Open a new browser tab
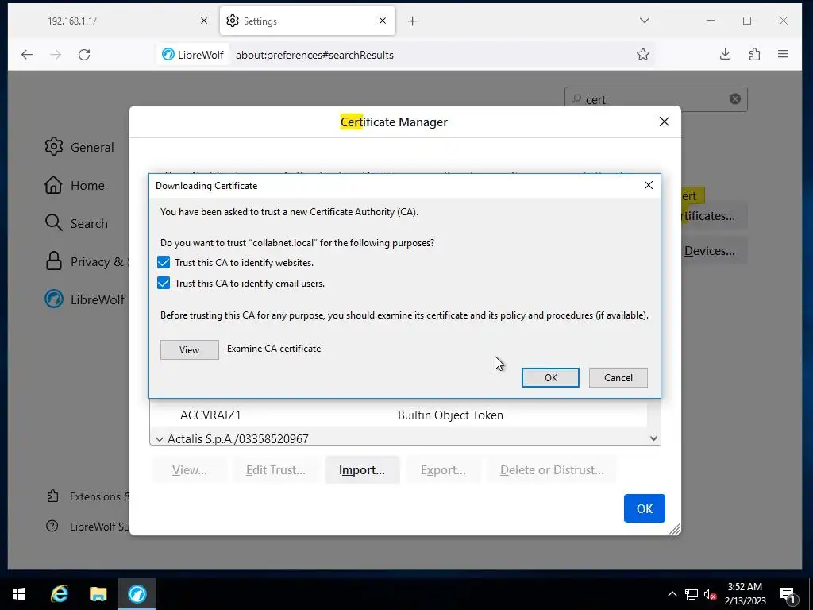 click(412, 21)
